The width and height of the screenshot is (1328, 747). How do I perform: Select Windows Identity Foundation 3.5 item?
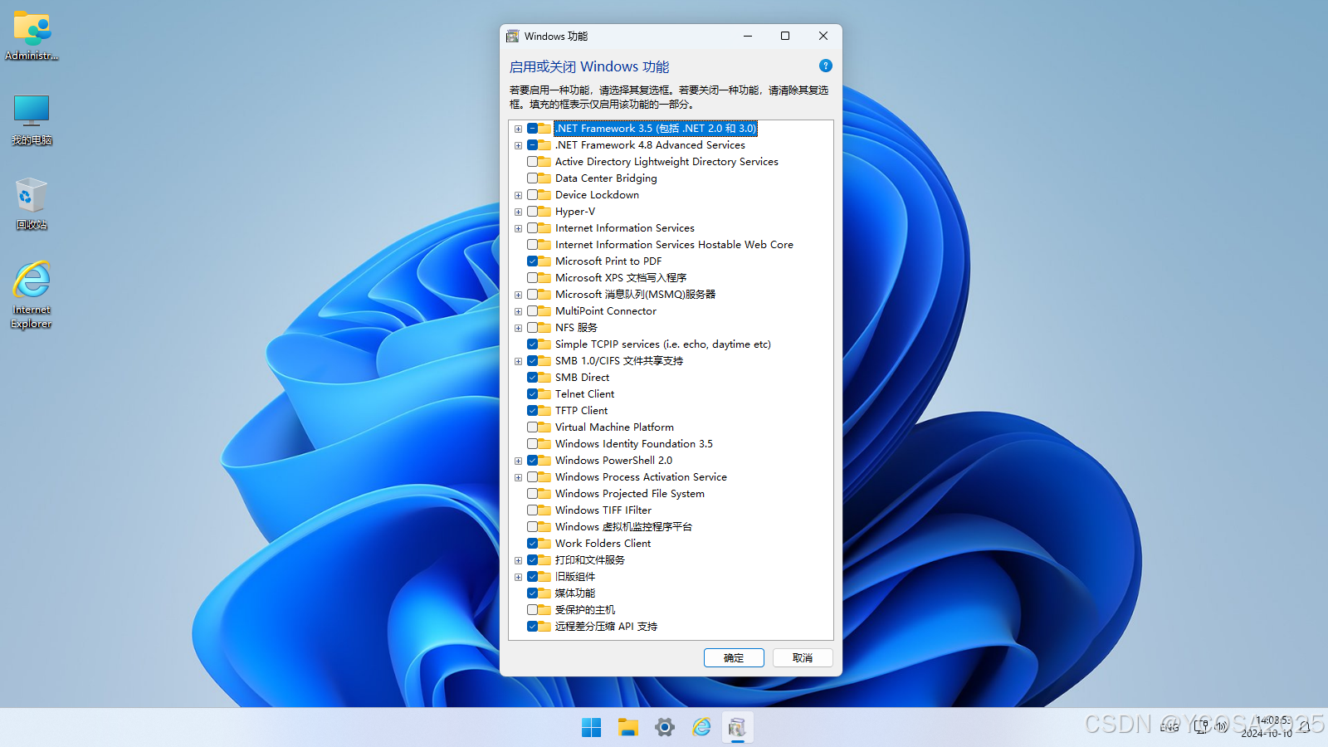[634, 444]
